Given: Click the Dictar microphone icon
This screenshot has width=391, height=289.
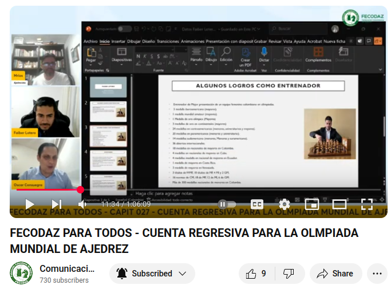Looking at the screenshot, I should pos(264,52).
